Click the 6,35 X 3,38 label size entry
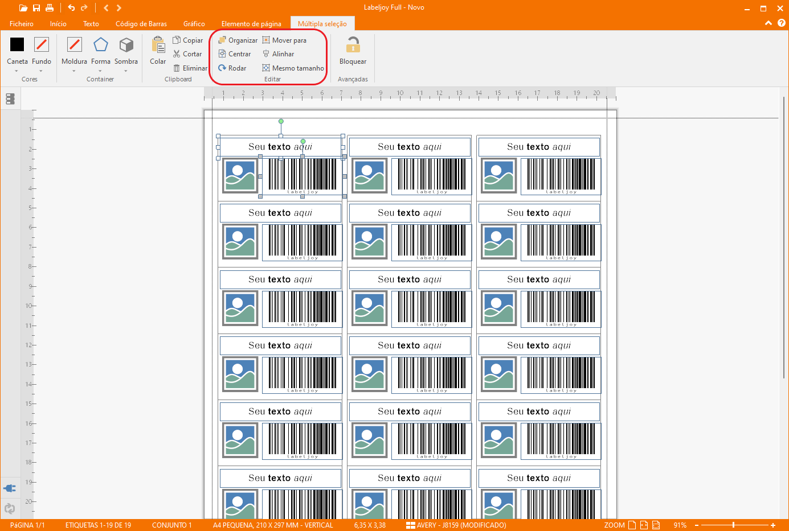Image resolution: width=789 pixels, height=531 pixels. (370, 525)
